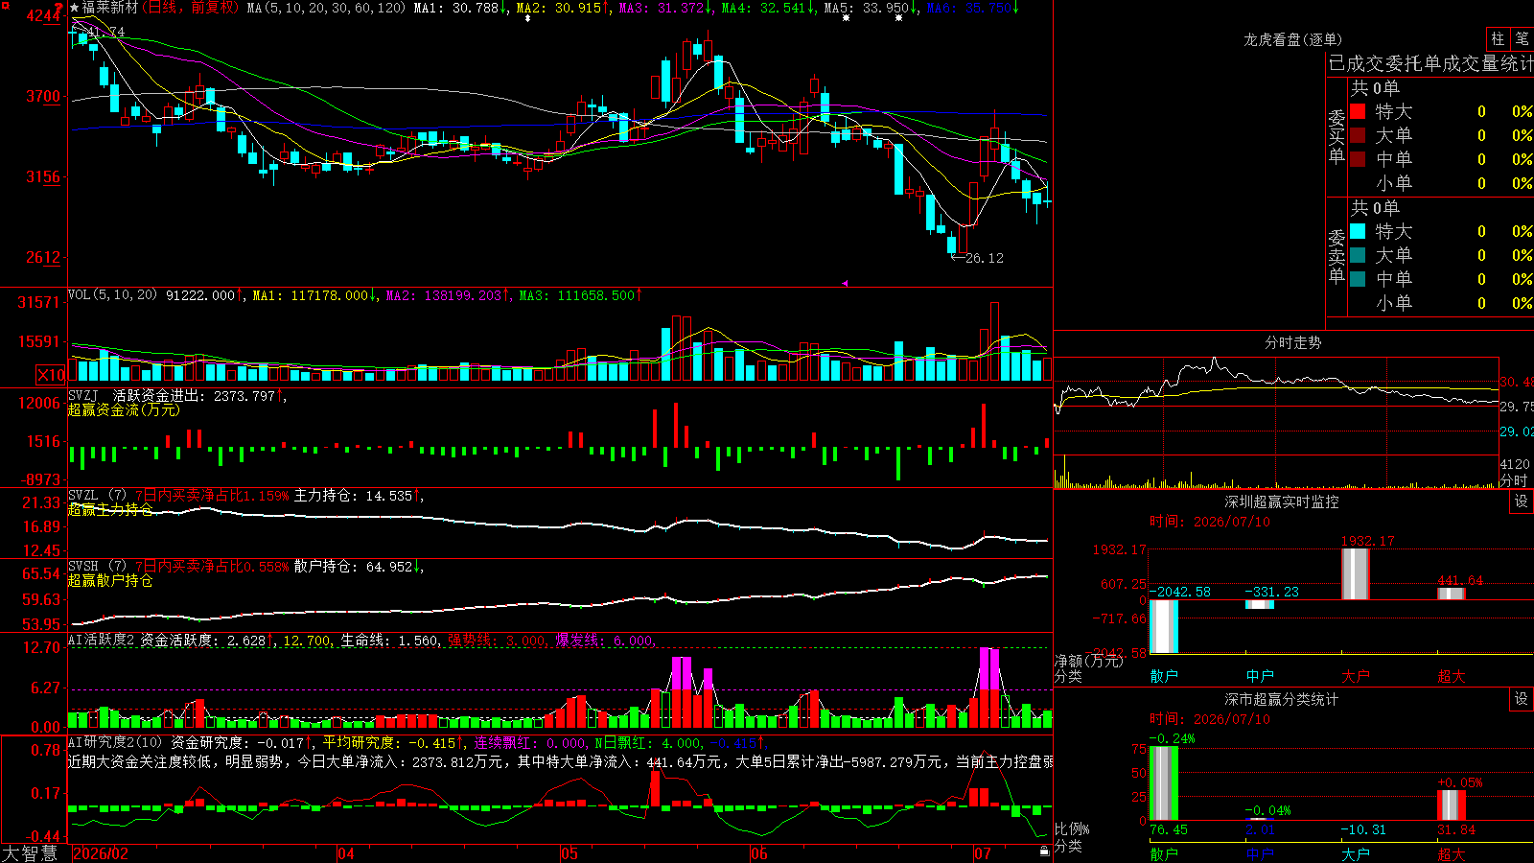The height and width of the screenshot is (863, 1534).
Task: Click the 笔 (tick view) button
Action: point(1522,39)
